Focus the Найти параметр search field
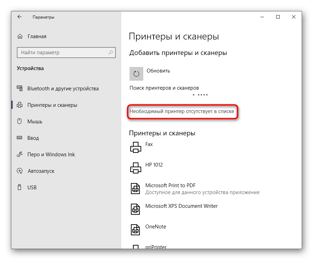Image resolution: width=313 pixels, height=260 pixels. (62, 53)
